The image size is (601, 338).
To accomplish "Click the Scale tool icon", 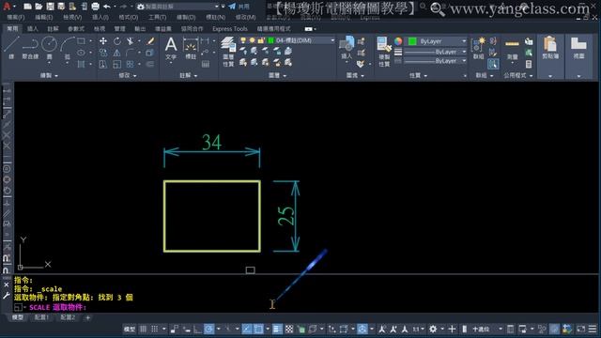I will 116,64.
